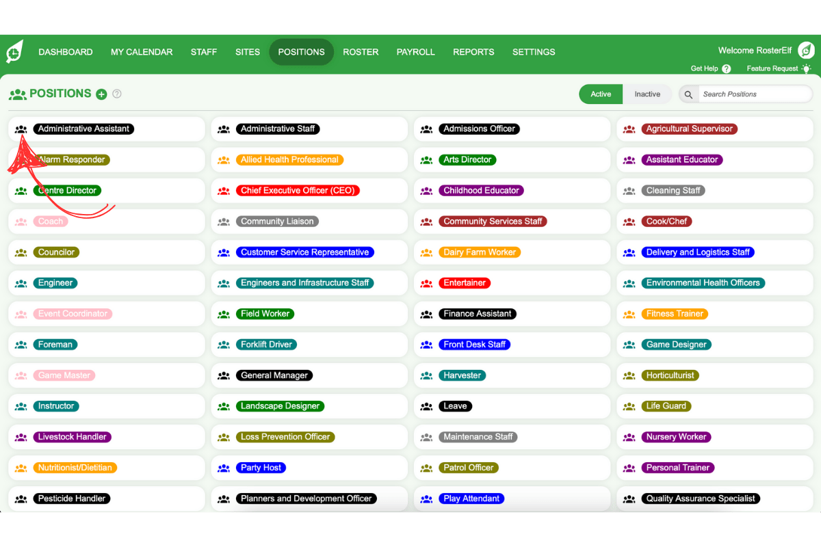Viewport: 821px width, 547px height.
Task: Open Get Help via its question mark icon
Action: tap(727, 68)
